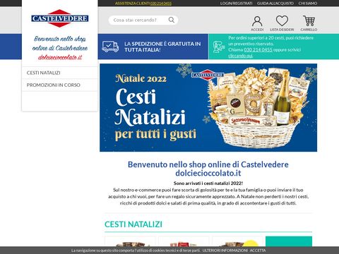Select Promozioni in Corso sidebar item

54,85
